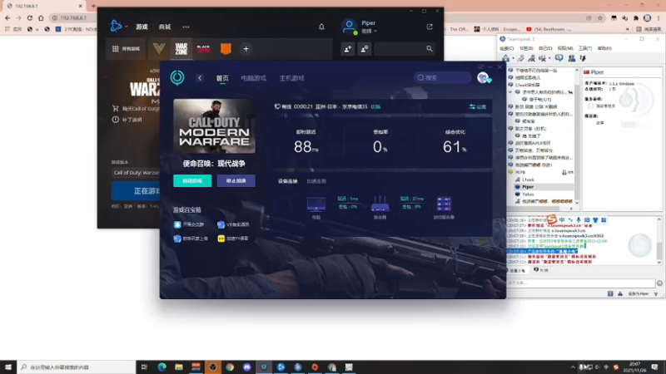Select the Vanguard game icon
This screenshot has height=374, width=666.
click(x=159, y=49)
